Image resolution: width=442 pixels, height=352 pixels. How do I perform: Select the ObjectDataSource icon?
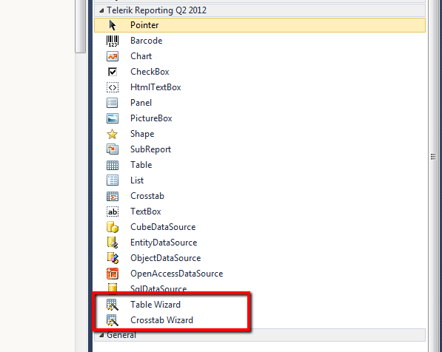click(x=113, y=258)
